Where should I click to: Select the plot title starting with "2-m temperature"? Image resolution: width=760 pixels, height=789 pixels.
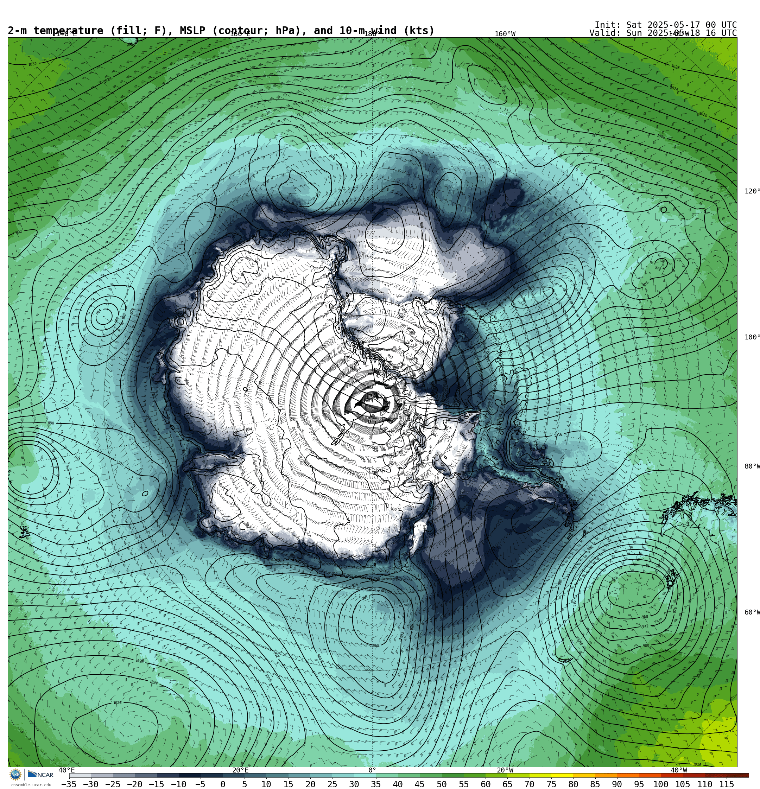[221, 31]
